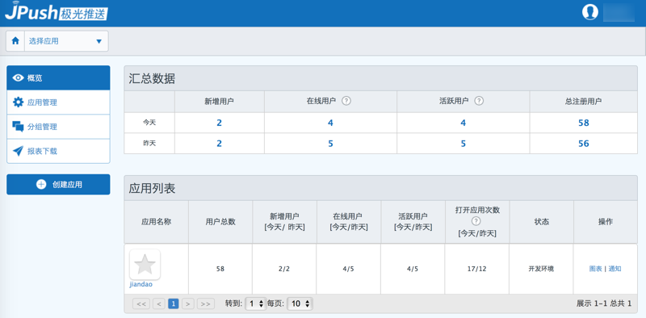646x318 pixels.
Task: Click help icon next to 活跃用户
Action: [479, 101]
